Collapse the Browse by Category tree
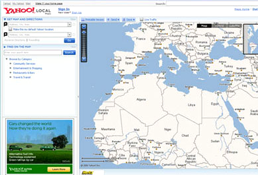 7,59
